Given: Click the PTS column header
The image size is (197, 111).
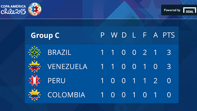Looking at the screenshot, I should [x=169, y=35].
